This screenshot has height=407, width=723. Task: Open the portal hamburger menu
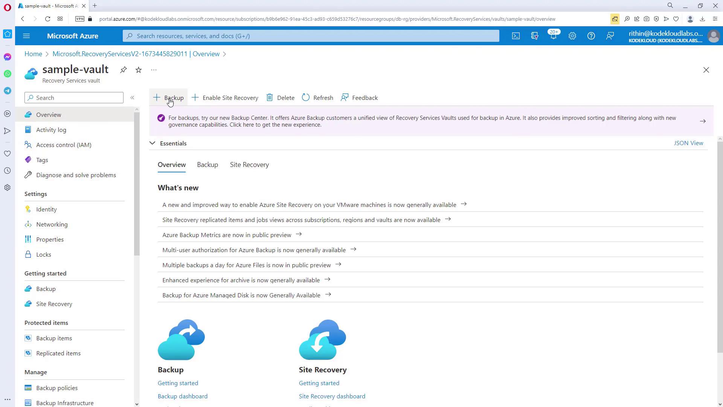tap(26, 36)
